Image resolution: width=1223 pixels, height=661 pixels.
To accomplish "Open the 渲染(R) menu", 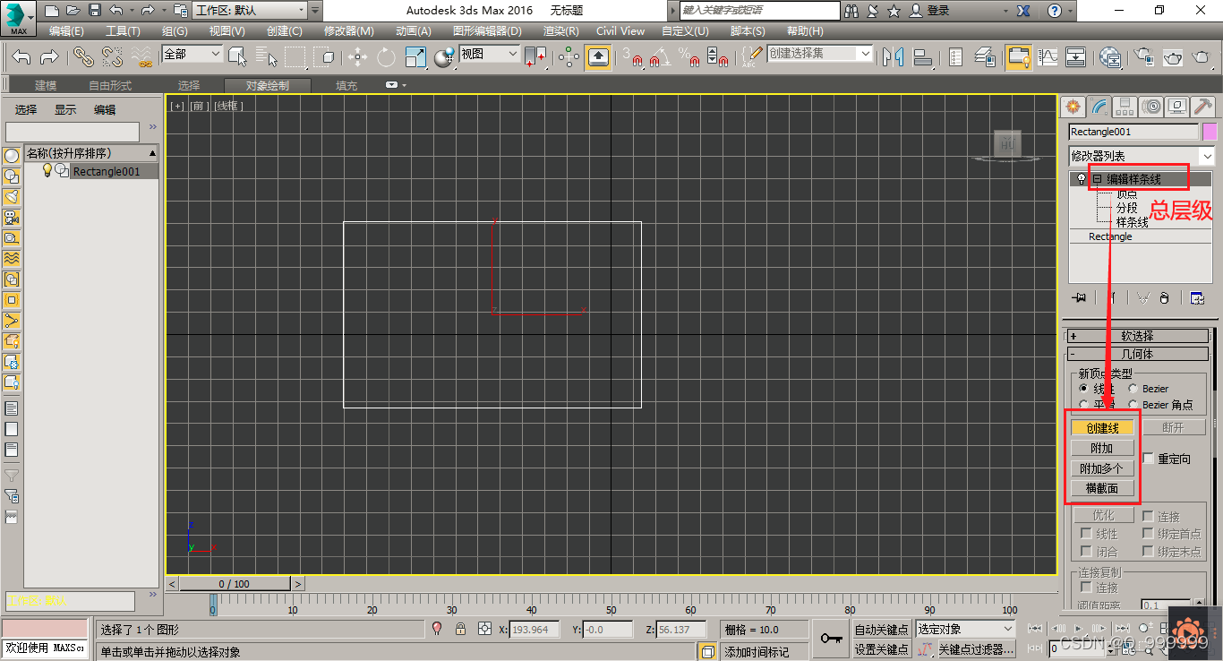I will (561, 30).
